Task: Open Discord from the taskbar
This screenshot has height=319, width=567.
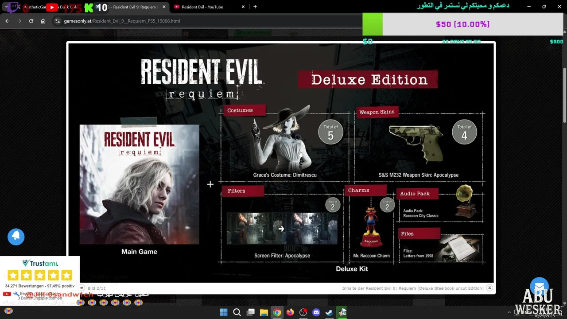Action: pyautogui.click(x=316, y=312)
